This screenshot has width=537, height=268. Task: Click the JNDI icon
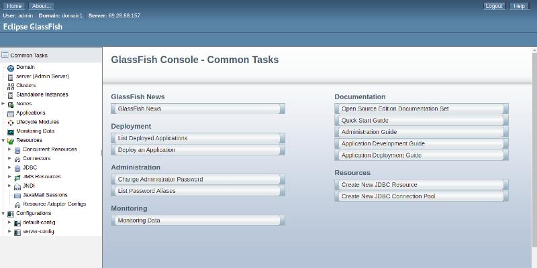tap(17, 187)
